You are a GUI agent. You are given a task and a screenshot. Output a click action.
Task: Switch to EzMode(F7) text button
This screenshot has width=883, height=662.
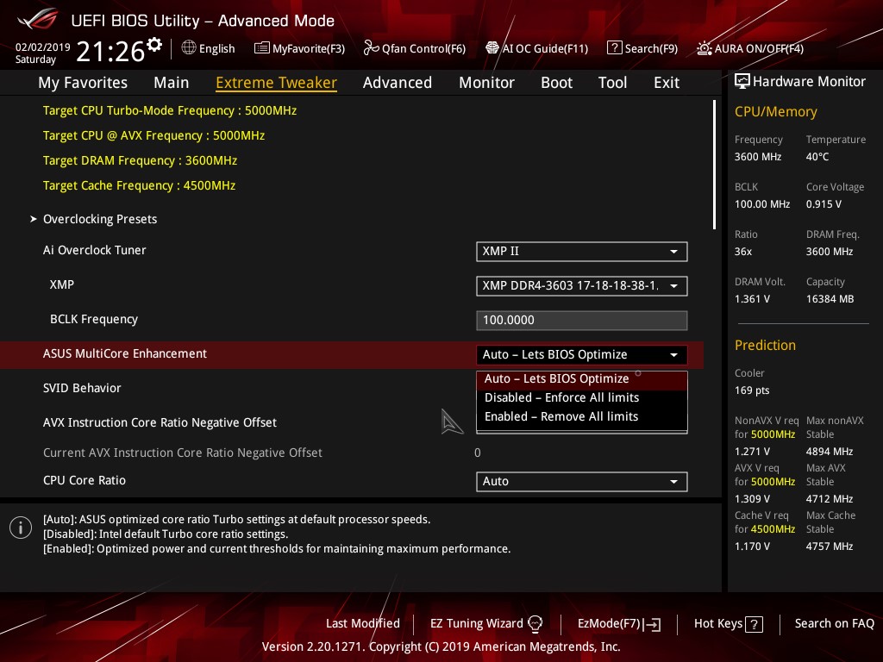(x=610, y=624)
